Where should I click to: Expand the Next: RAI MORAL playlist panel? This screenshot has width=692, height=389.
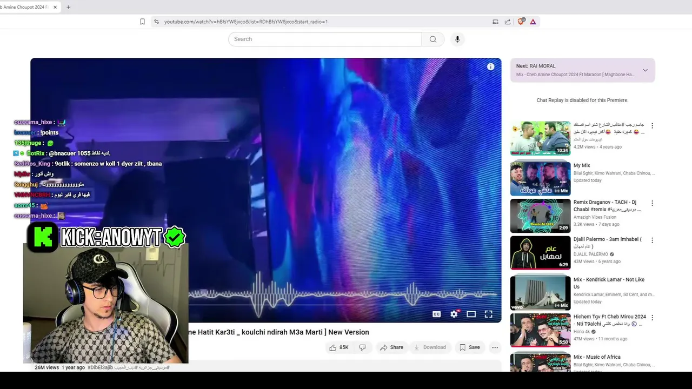click(x=645, y=70)
